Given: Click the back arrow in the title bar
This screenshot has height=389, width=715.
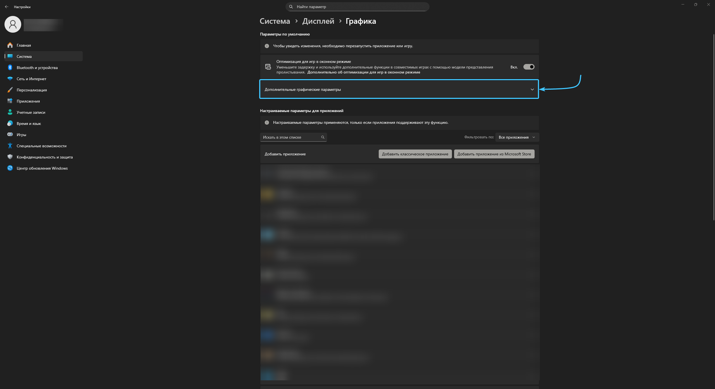Looking at the screenshot, I should 7,7.
